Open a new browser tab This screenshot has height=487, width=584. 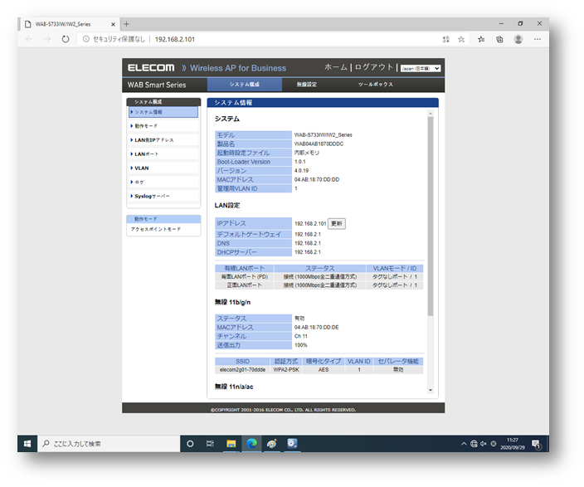point(126,24)
